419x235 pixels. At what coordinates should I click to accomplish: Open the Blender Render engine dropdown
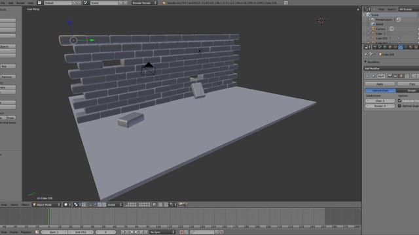point(145,3)
